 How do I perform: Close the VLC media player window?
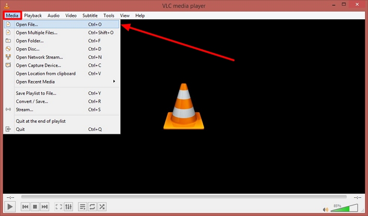pos(357,4)
